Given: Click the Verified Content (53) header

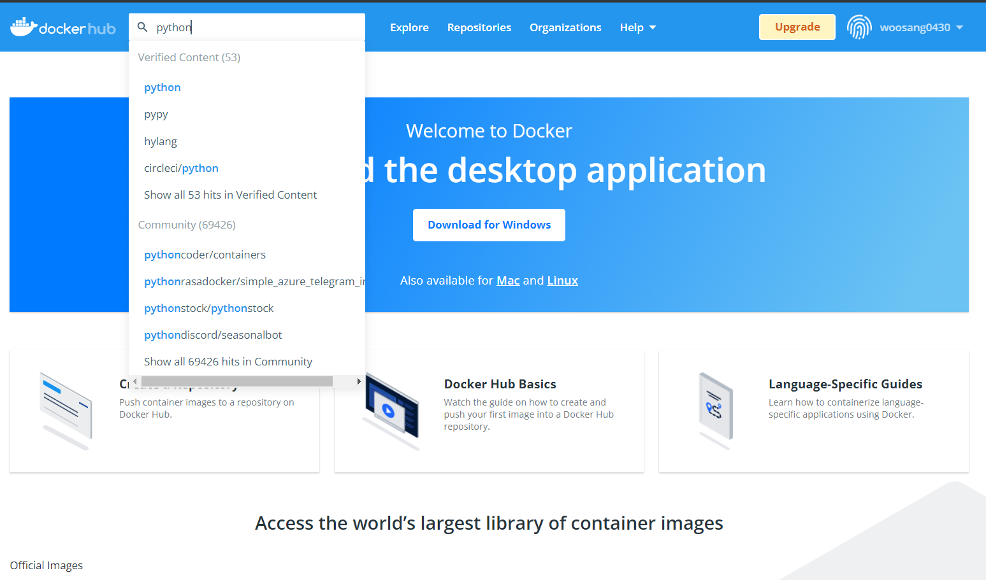Looking at the screenshot, I should 189,57.
